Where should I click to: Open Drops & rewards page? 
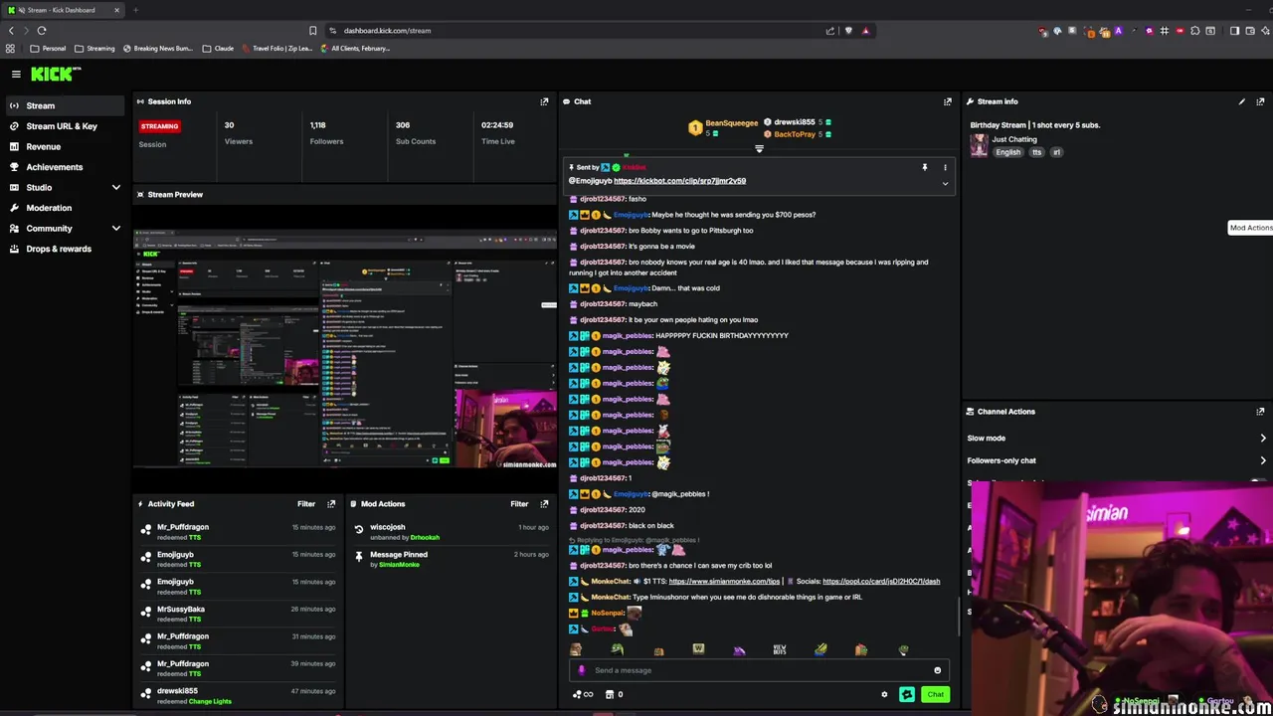click(x=59, y=249)
